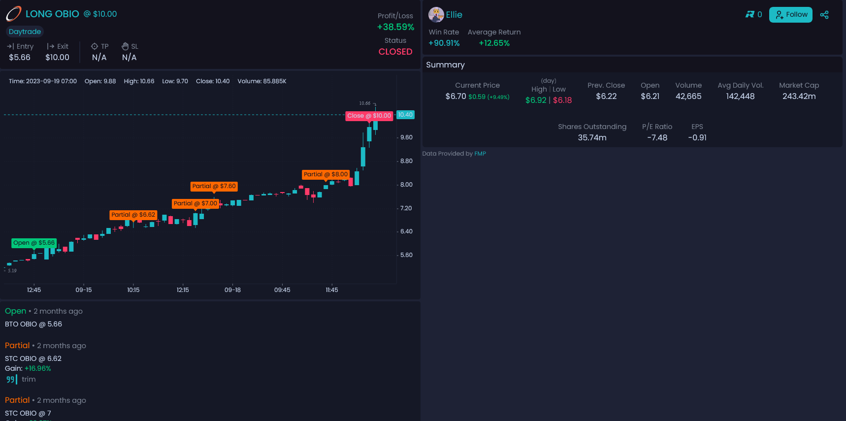Select the Partial @ $6.62 chart marker
Screen dimensions: 846x421
click(133, 215)
